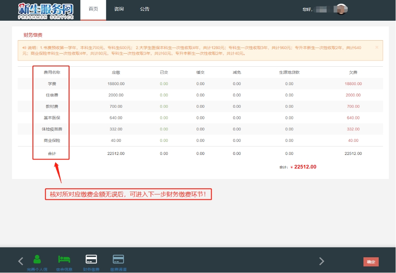Select the 学费 row label
This screenshot has height=273, width=396.
[51, 84]
